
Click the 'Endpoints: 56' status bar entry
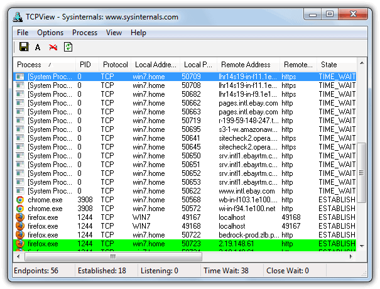click(x=36, y=271)
